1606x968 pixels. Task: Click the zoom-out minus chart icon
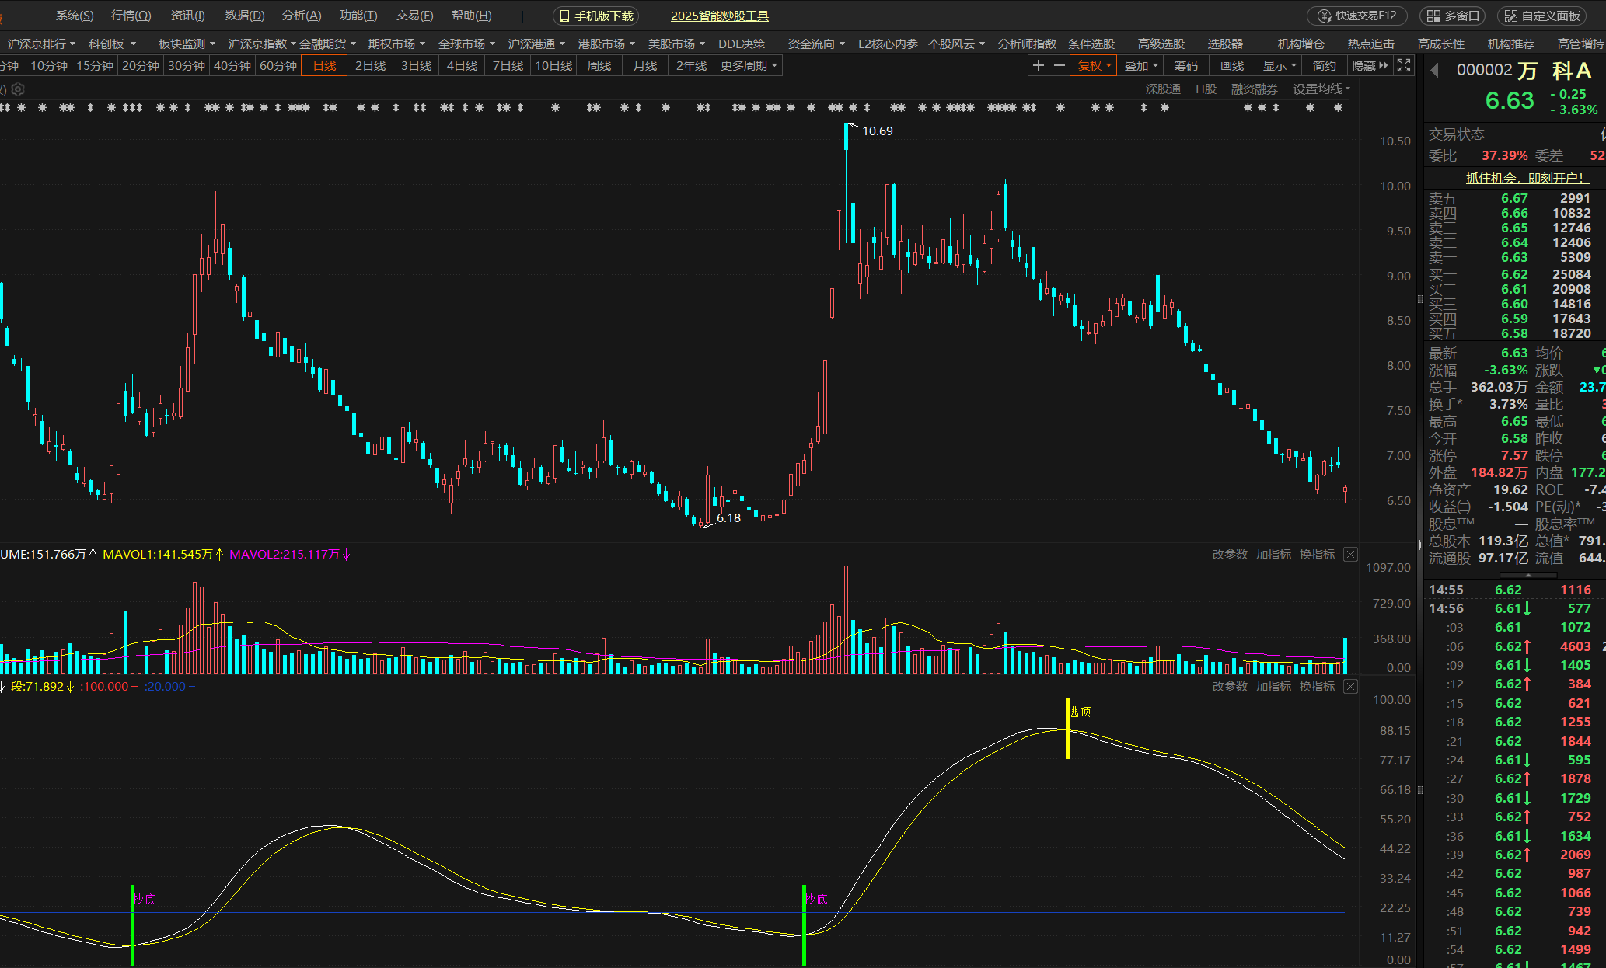coord(1059,66)
